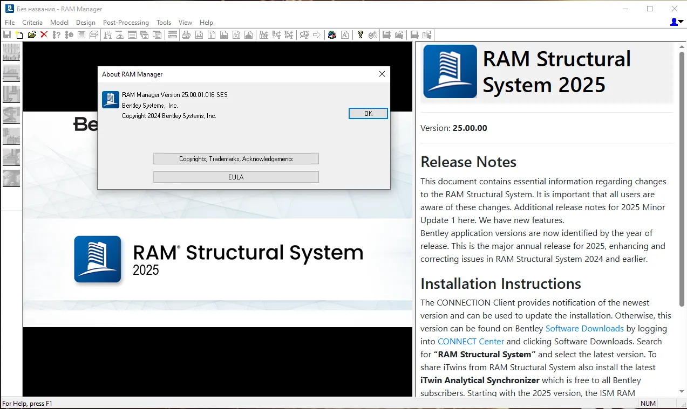Click the release notes scrollbar up arrow
The height and width of the screenshot is (409, 687).
point(682,47)
